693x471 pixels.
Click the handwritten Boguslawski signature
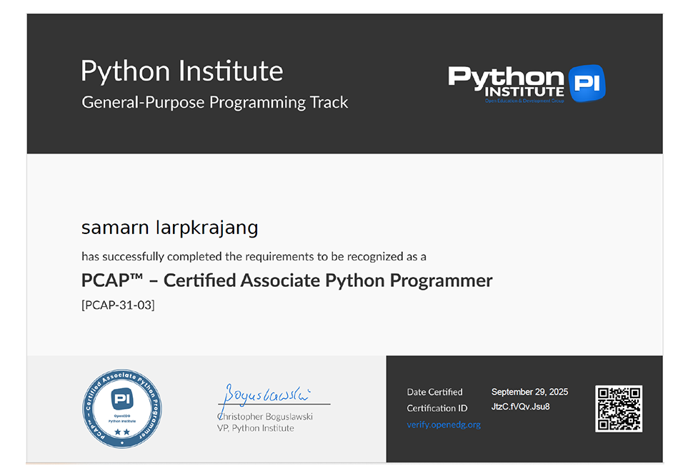(x=266, y=394)
